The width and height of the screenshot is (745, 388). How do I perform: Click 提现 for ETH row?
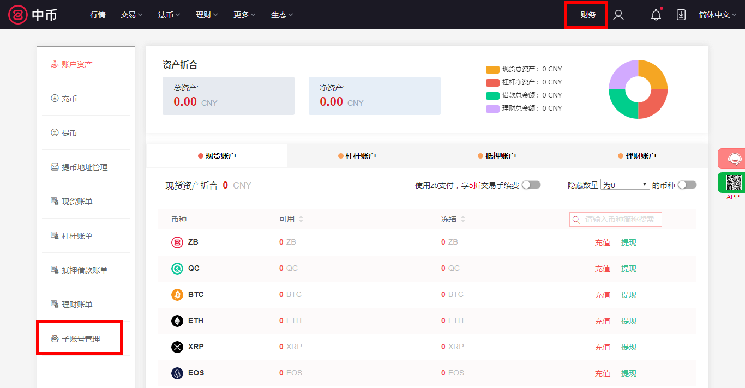click(629, 321)
